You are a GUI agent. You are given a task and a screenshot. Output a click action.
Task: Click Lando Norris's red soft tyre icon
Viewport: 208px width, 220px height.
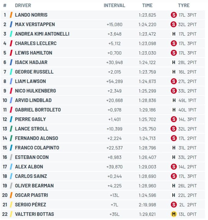[x=174, y=15]
